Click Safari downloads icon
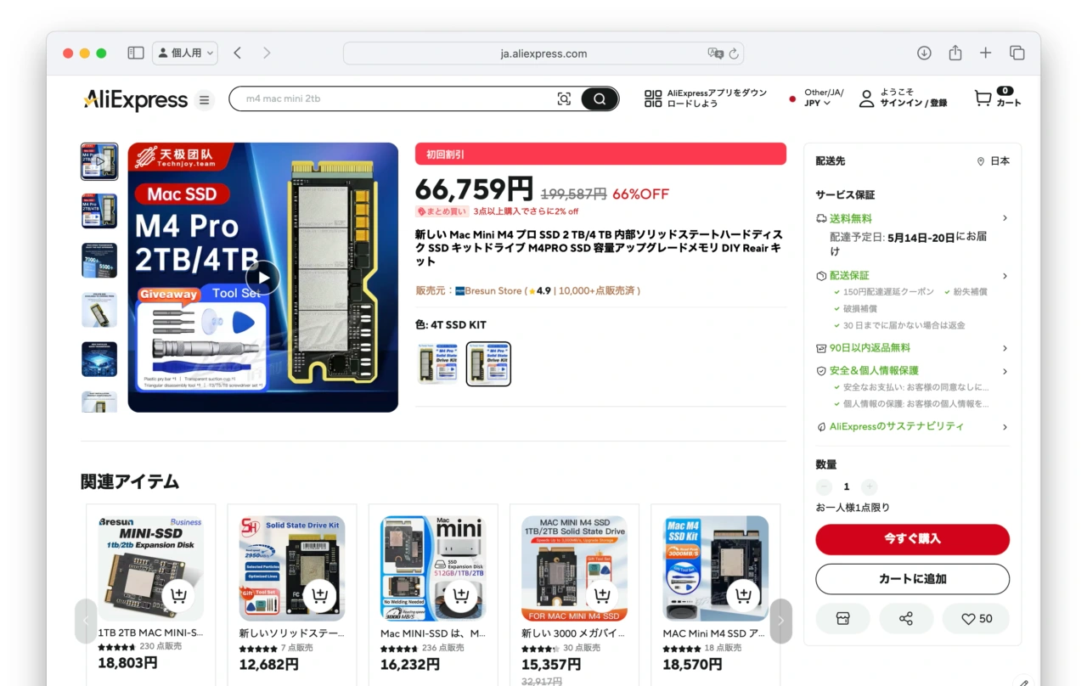Viewport: 1087px width, 686px height. (x=924, y=53)
